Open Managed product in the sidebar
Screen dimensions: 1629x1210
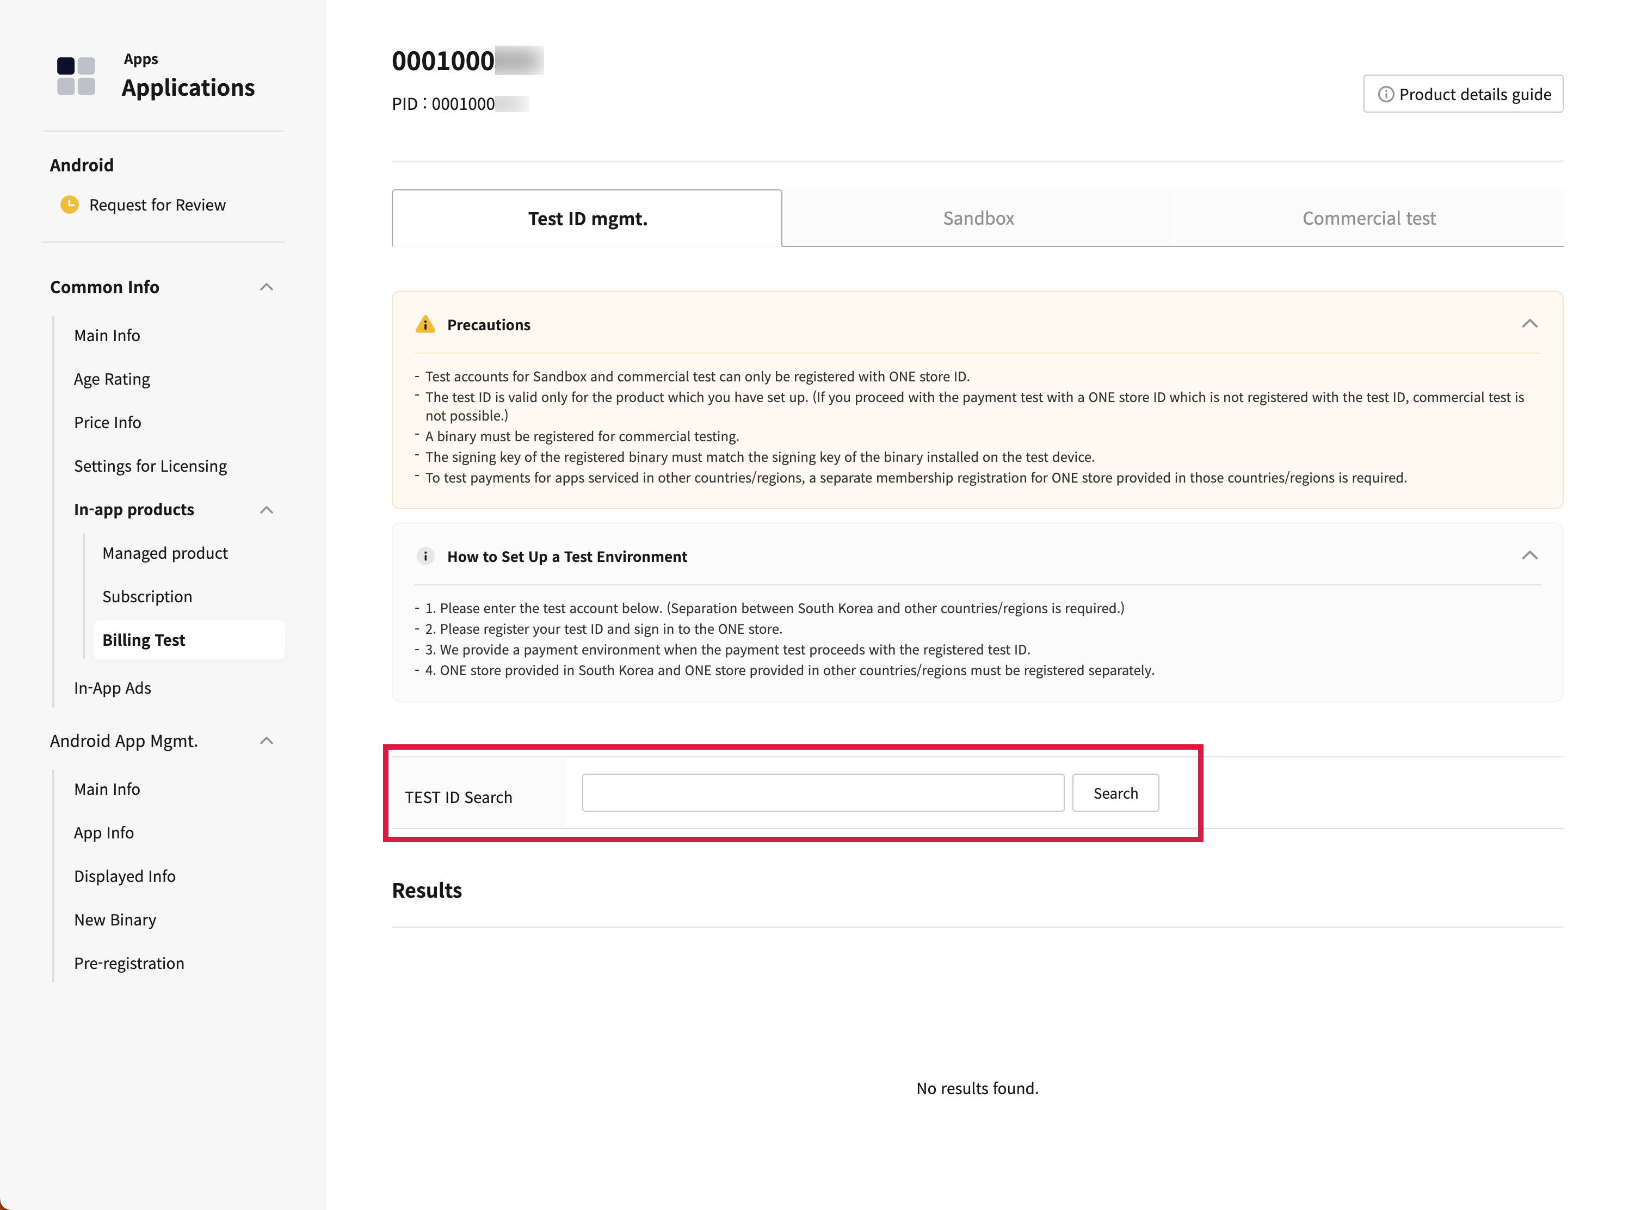click(x=165, y=553)
